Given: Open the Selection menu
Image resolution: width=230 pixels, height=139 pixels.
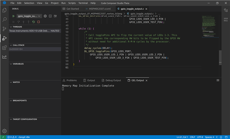Looking at the screenshot, I should [x=29, y=3].
